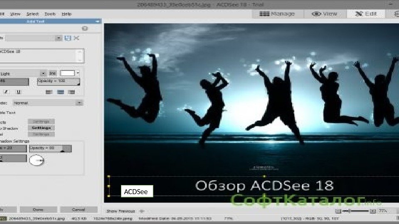Click in the text input box containing ACDSee 18
The height and width of the screenshot is (224, 399).
tap(38, 56)
